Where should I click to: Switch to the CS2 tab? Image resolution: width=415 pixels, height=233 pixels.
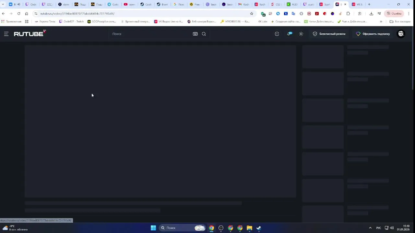tap(276, 4)
